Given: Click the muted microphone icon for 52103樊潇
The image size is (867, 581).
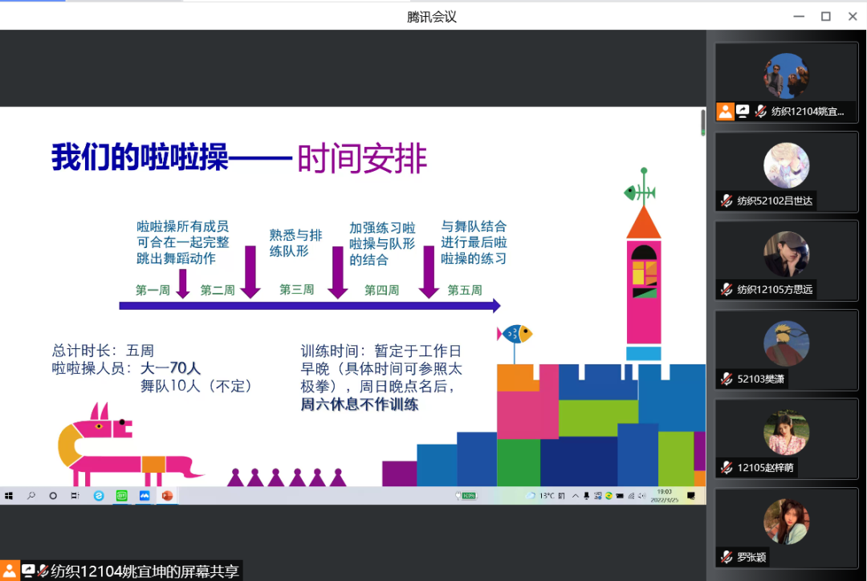Looking at the screenshot, I should 727,379.
